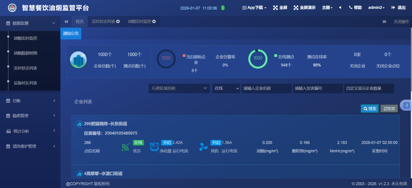The image size is (412, 188).
Task: Click the floating translate 译 icon
Action: pyautogui.click(x=407, y=105)
